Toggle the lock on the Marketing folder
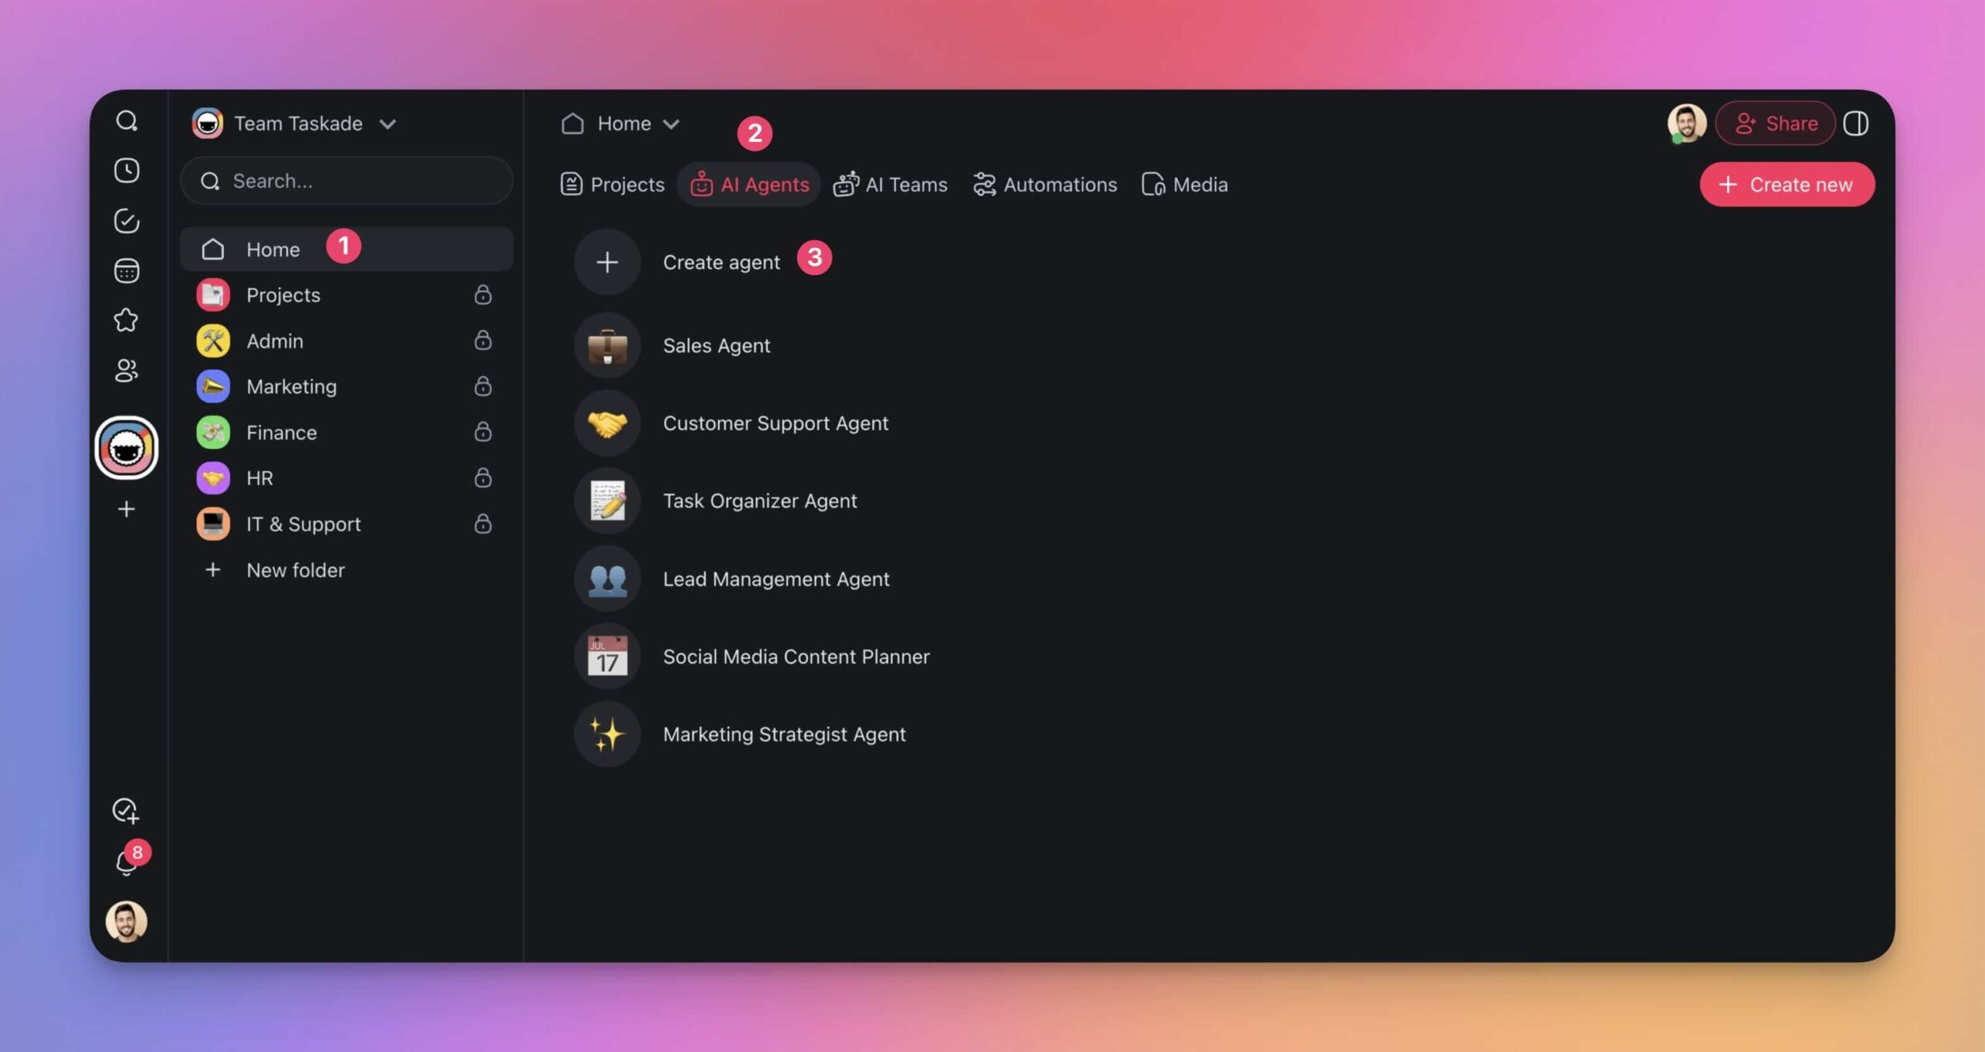The height and width of the screenshot is (1052, 1985). pyautogui.click(x=482, y=386)
